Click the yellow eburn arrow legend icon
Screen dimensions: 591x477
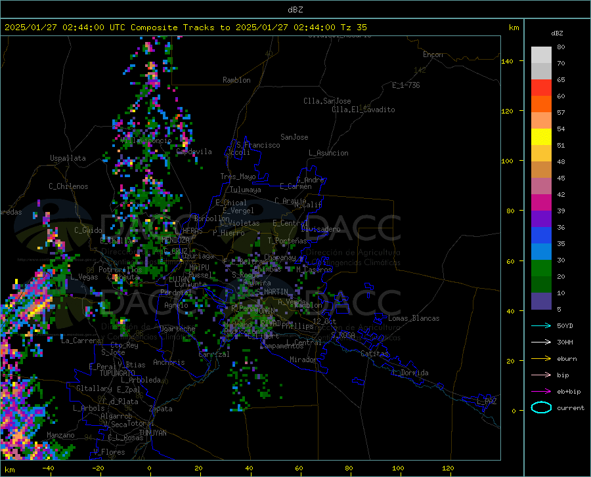coord(541,359)
